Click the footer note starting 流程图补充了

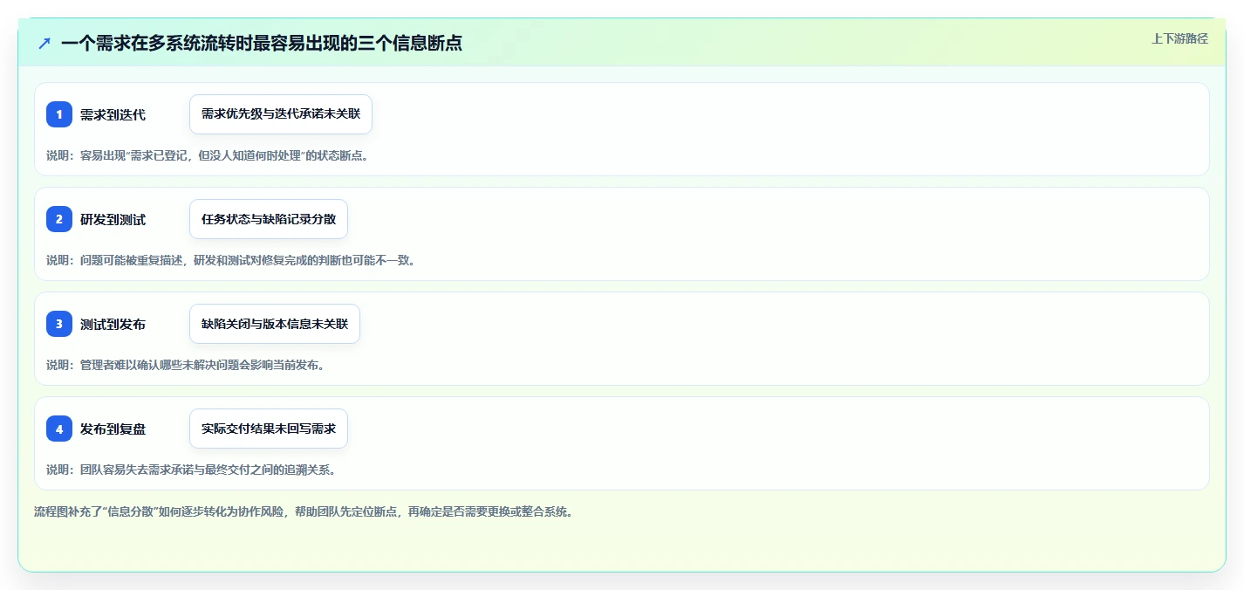coord(303,511)
